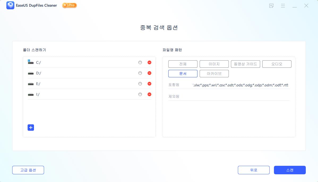The width and height of the screenshot is (318, 182).
Task: Click the EaseUS DupFiles Cleaner logo icon
Action: pyautogui.click(x=10, y=5)
